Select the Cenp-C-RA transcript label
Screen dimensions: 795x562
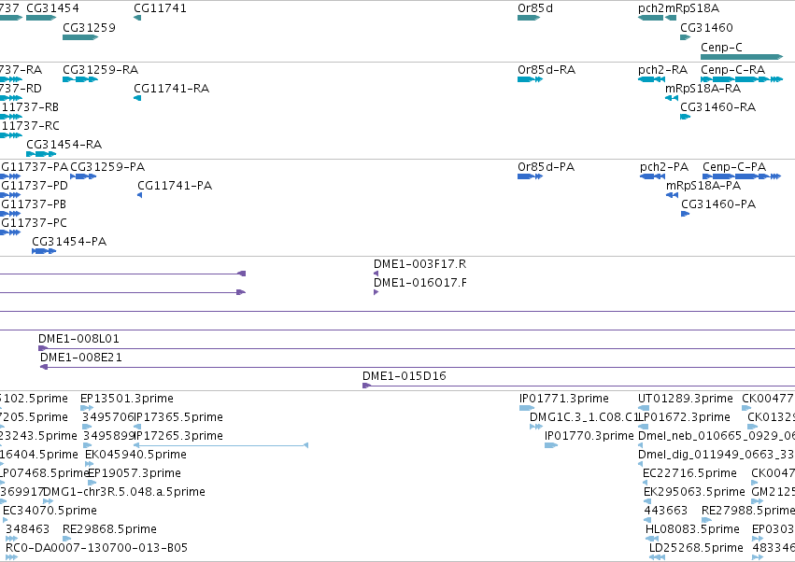tap(733, 69)
